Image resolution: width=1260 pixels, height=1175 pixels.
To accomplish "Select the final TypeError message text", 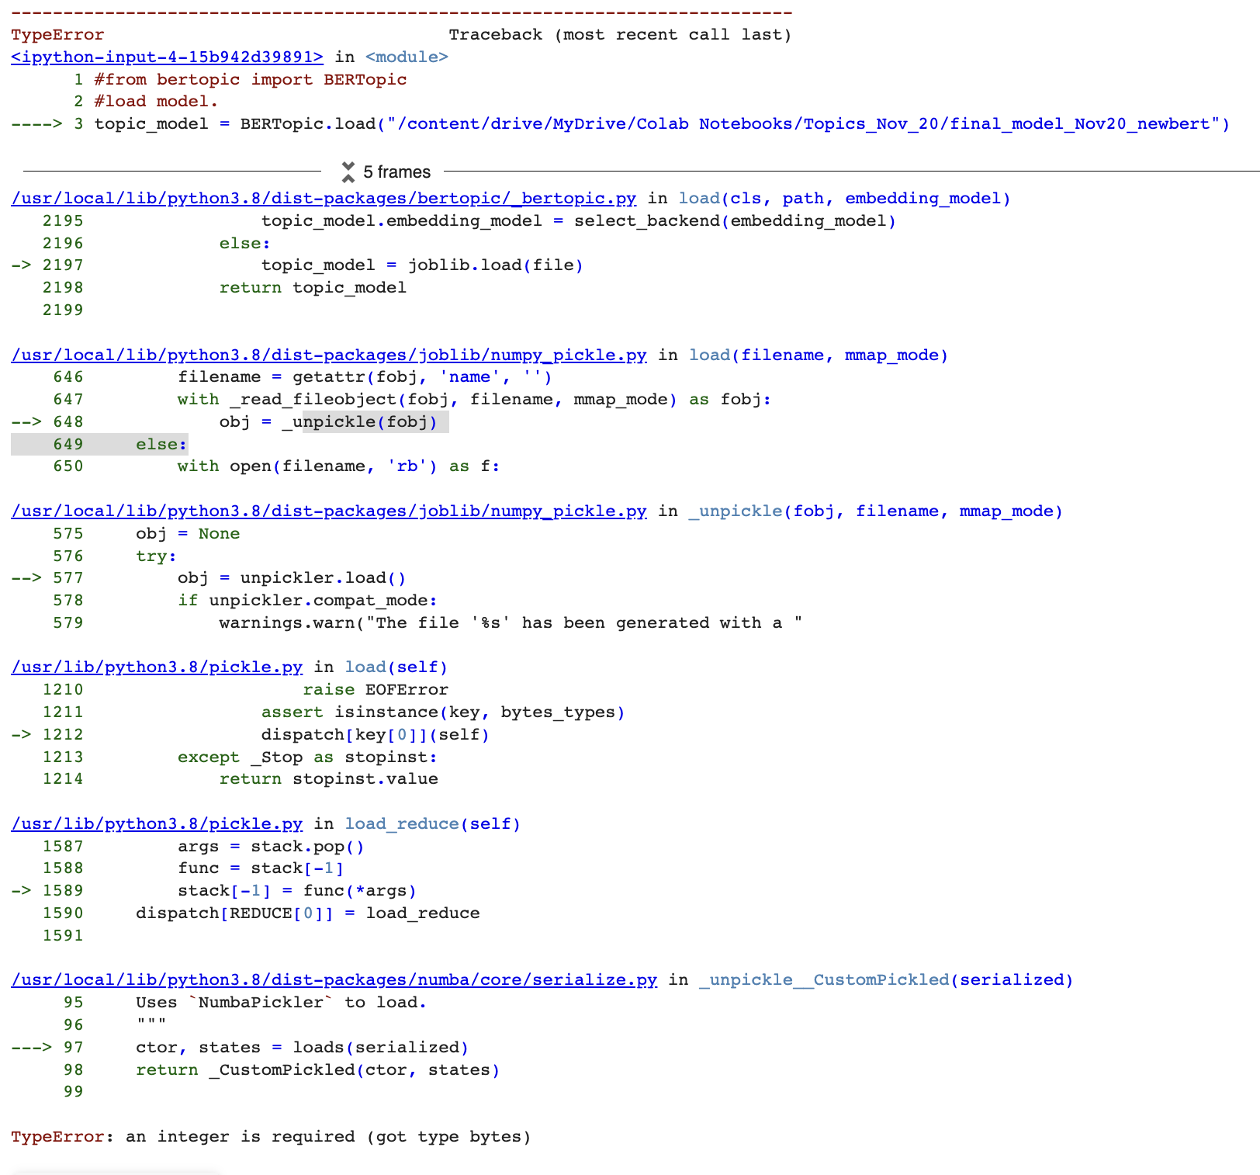I will pyautogui.click(x=272, y=1136).
